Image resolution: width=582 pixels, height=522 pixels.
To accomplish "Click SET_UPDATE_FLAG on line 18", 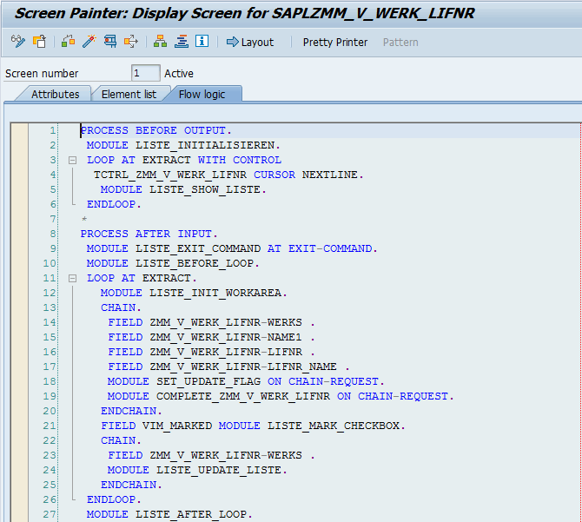I will click(x=208, y=381).
